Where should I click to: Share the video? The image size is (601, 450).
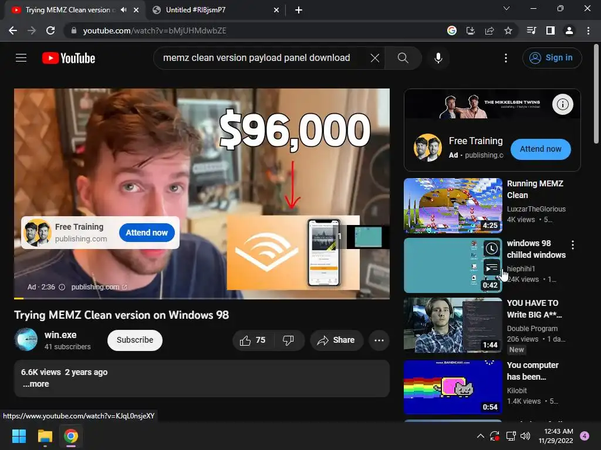[336, 340]
